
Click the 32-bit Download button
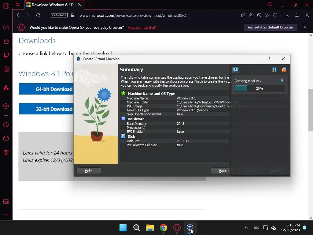click(46, 109)
